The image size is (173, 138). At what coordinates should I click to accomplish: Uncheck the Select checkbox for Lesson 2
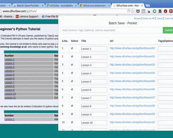click(x=72, y=56)
